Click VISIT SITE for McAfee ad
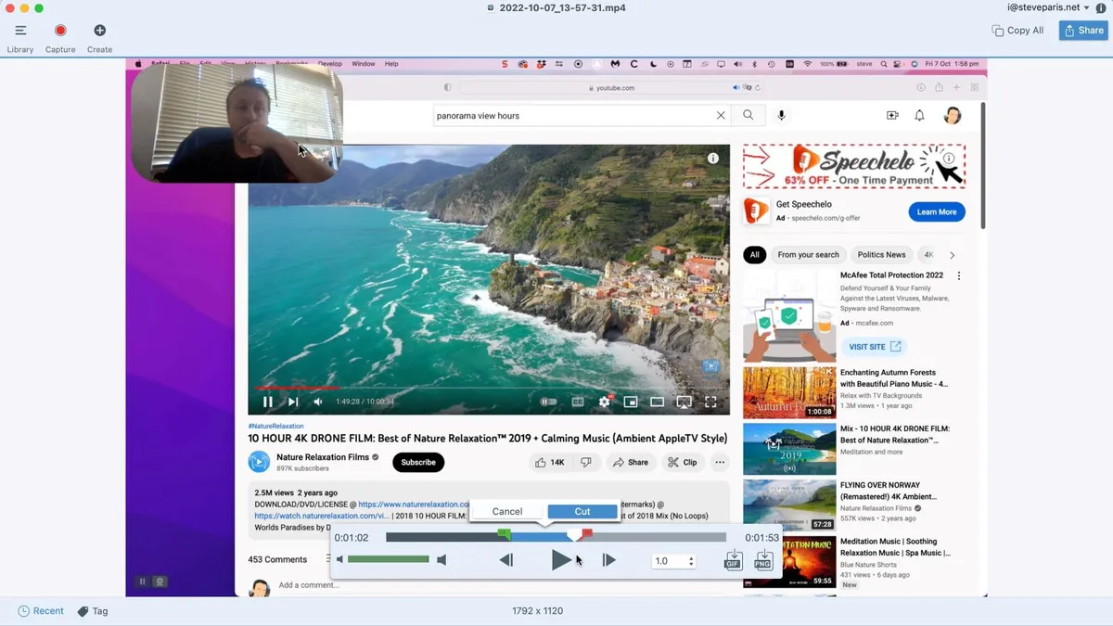Viewport: 1113px width, 626px height. 875,347
